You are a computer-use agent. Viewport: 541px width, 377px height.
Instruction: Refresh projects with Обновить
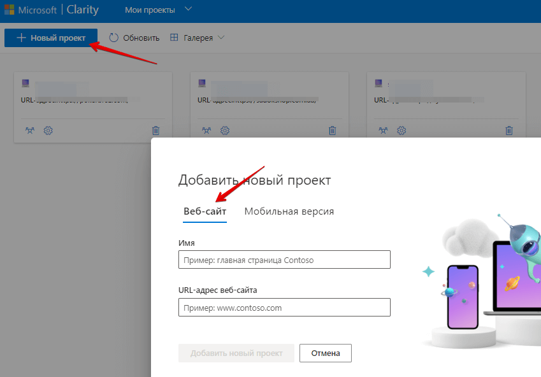click(x=134, y=38)
